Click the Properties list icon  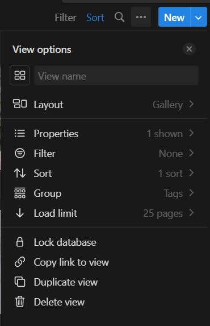pyautogui.click(x=20, y=133)
